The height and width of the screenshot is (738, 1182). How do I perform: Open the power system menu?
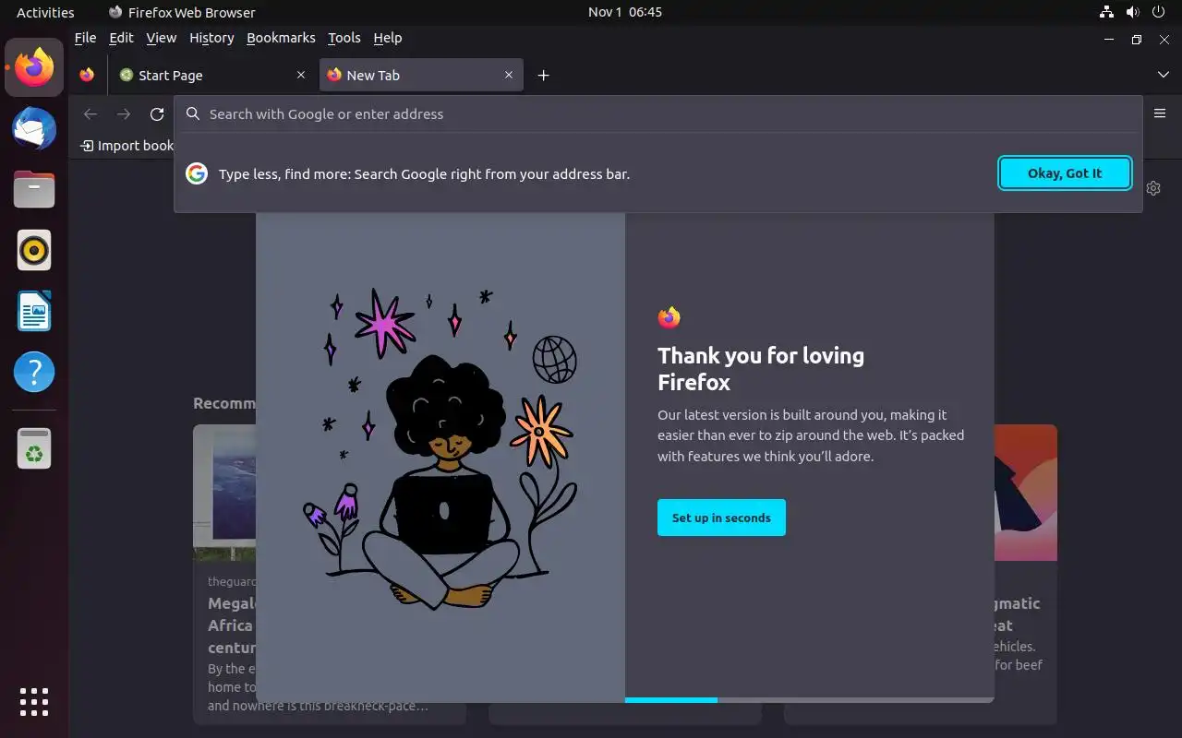[1158, 12]
